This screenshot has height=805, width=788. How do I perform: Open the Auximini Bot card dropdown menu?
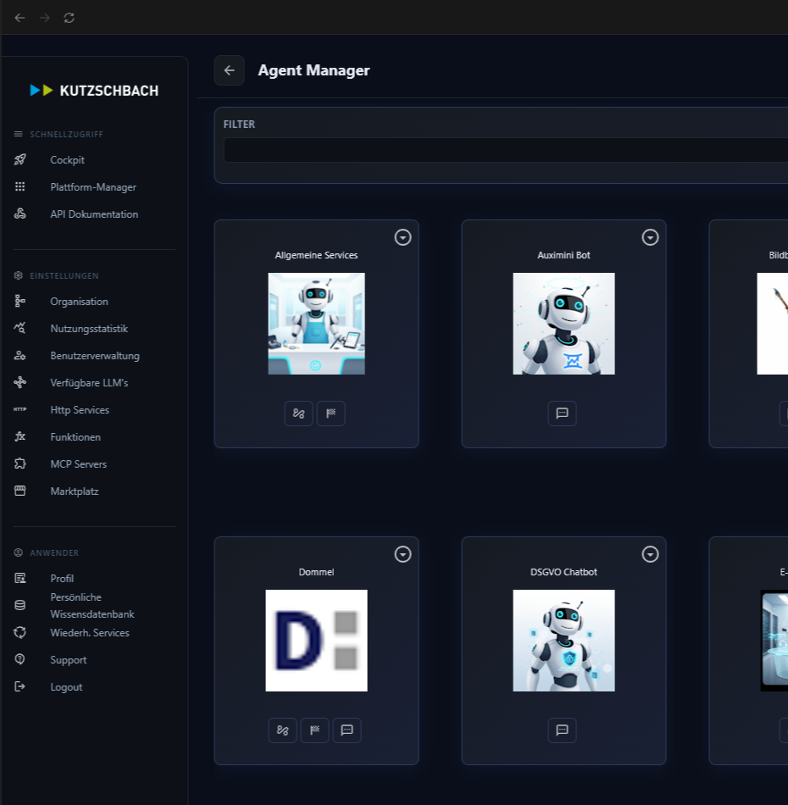[x=650, y=238]
